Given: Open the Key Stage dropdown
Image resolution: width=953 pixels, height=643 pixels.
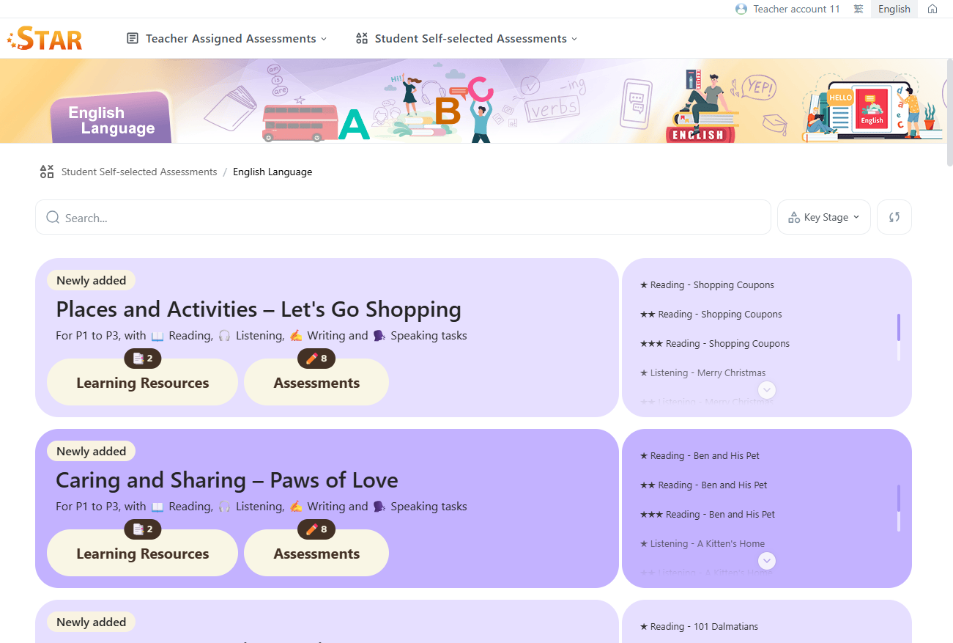Looking at the screenshot, I should tap(824, 217).
